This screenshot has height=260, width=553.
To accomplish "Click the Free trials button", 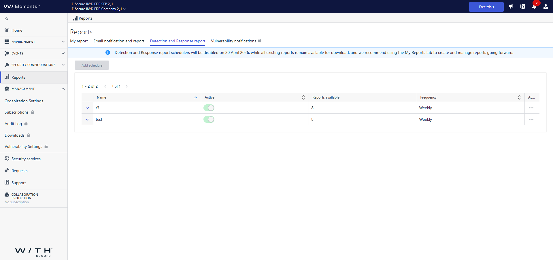I will (x=486, y=7).
